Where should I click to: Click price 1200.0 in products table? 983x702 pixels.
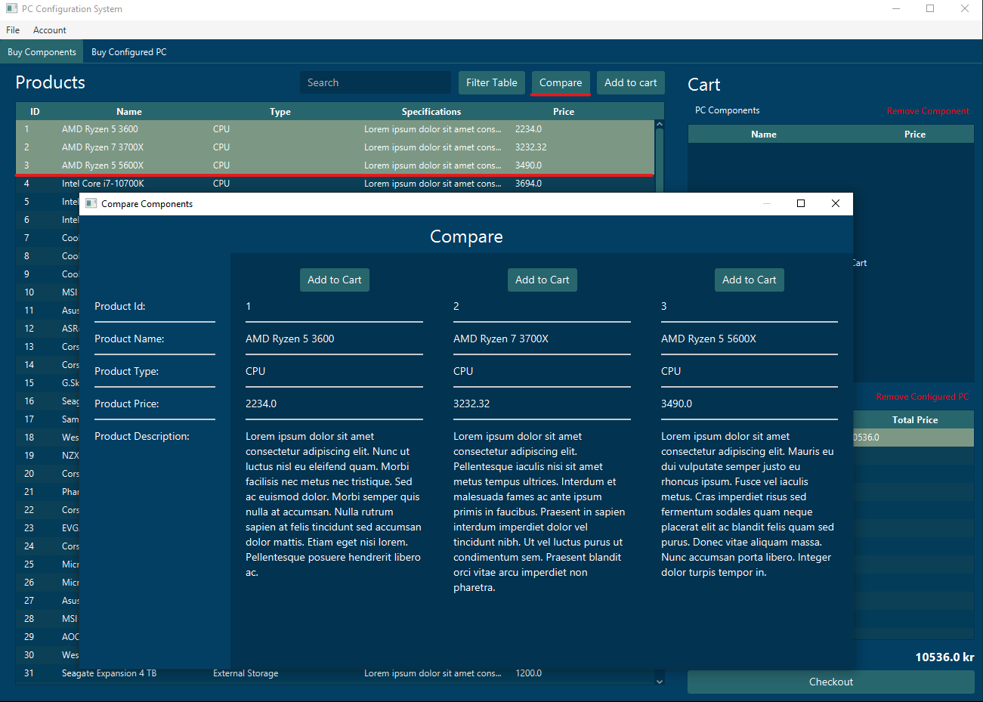528,673
